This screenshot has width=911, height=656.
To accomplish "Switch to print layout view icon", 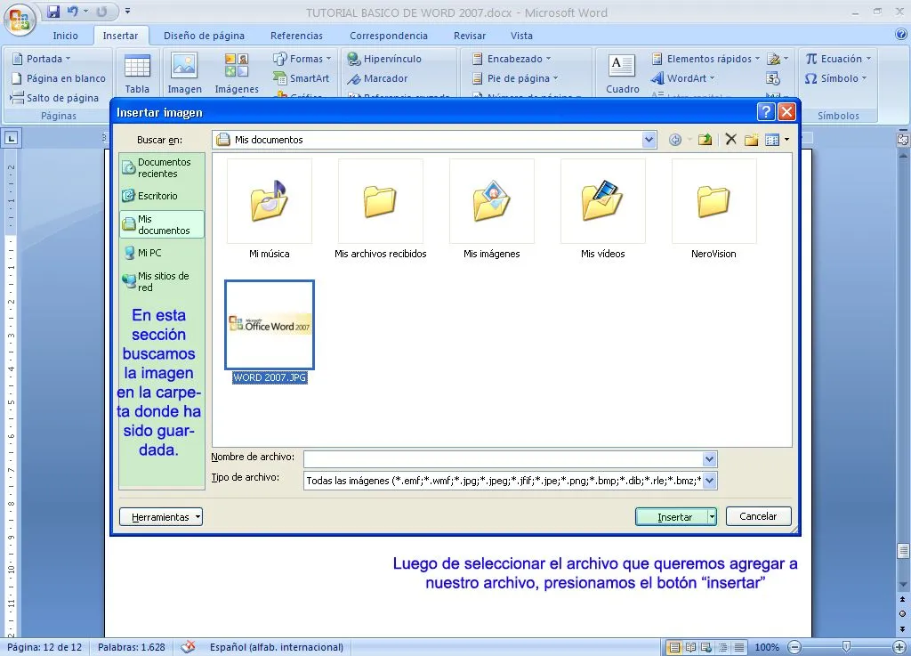I will point(674,647).
